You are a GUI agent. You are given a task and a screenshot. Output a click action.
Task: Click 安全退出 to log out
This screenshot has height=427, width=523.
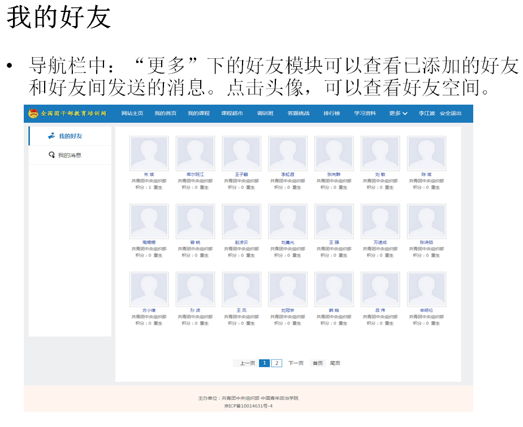point(451,114)
